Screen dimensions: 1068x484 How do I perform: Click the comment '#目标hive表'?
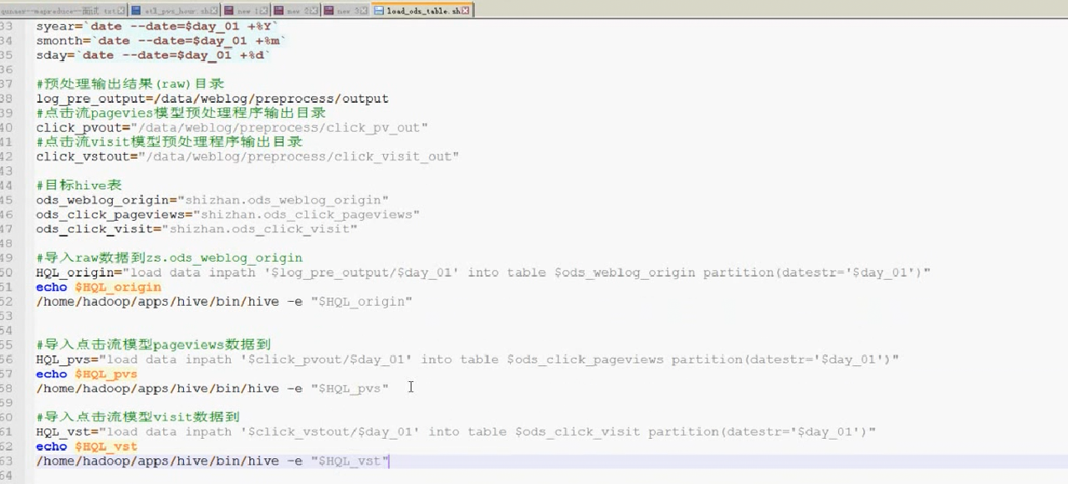click(79, 186)
